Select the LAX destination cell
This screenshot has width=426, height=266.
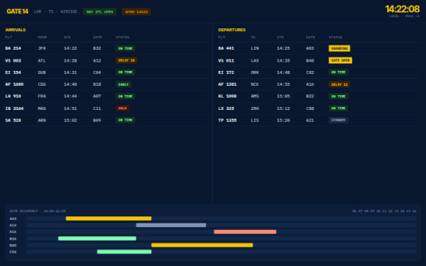coord(255,60)
